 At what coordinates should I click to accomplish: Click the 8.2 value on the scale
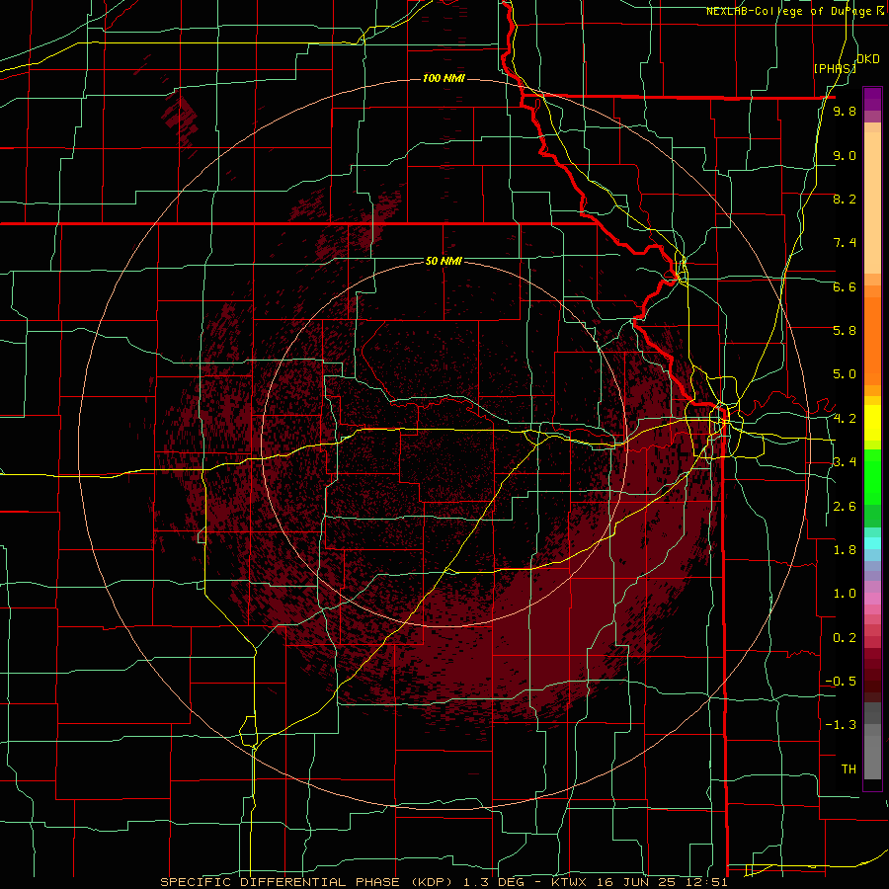[845, 199]
